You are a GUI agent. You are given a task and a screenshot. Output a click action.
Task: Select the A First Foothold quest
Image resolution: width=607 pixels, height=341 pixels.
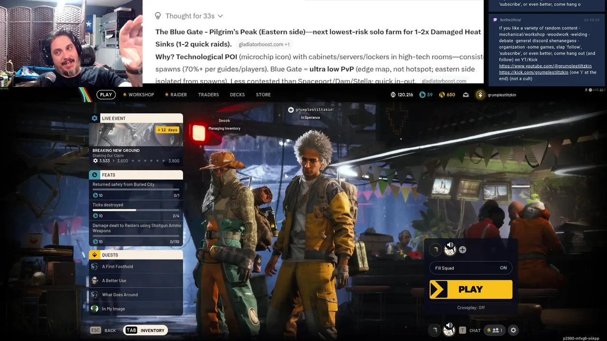point(136,267)
